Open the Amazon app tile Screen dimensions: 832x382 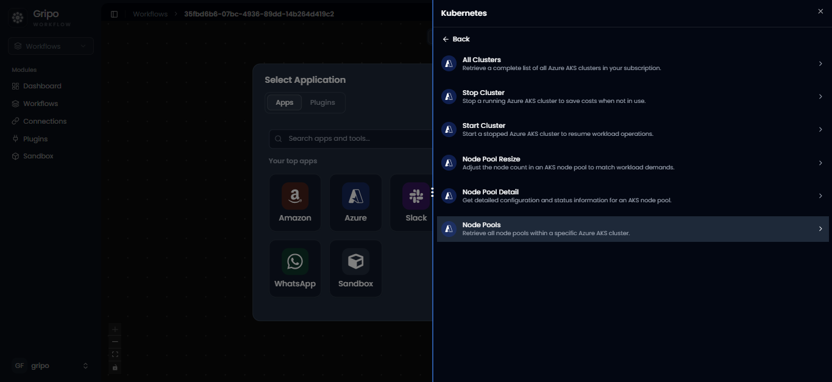(x=295, y=203)
